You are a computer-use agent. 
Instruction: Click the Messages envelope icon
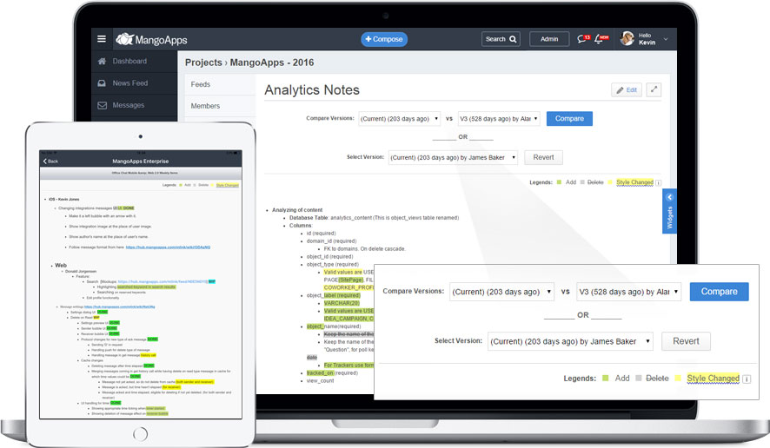pyautogui.click(x=102, y=105)
